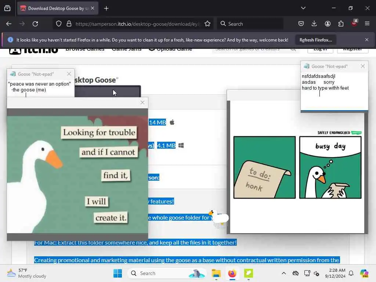The height and width of the screenshot is (282, 376).
Task: Click the desktop goose walking on screen
Action: click(x=219, y=218)
